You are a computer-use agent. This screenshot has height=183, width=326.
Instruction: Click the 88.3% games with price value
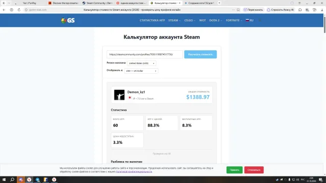click(153, 126)
